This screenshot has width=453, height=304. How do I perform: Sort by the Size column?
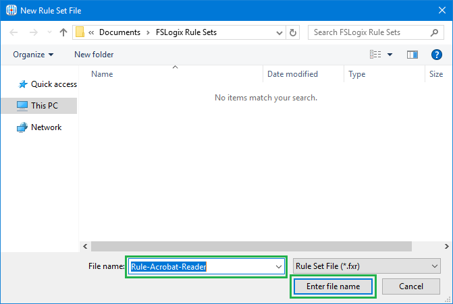tap(436, 74)
